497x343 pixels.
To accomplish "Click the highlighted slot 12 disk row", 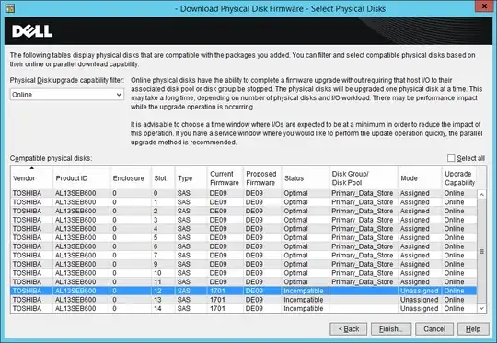I will pyautogui.click(x=244, y=291).
